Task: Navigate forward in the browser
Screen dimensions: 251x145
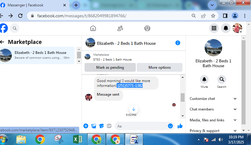Action: tap(11, 16)
